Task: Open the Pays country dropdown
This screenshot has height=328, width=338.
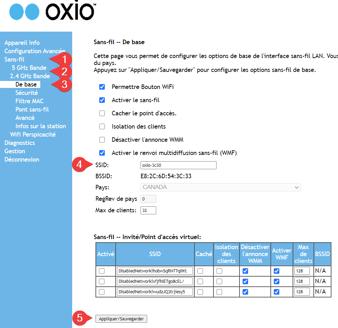Action: 221,187
